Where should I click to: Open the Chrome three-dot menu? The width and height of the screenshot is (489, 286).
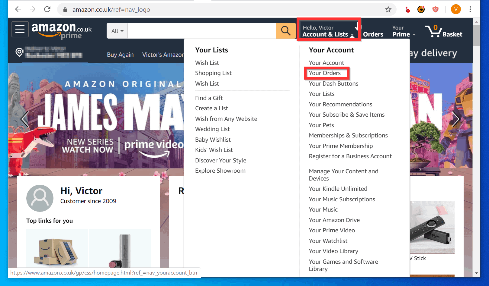click(470, 9)
